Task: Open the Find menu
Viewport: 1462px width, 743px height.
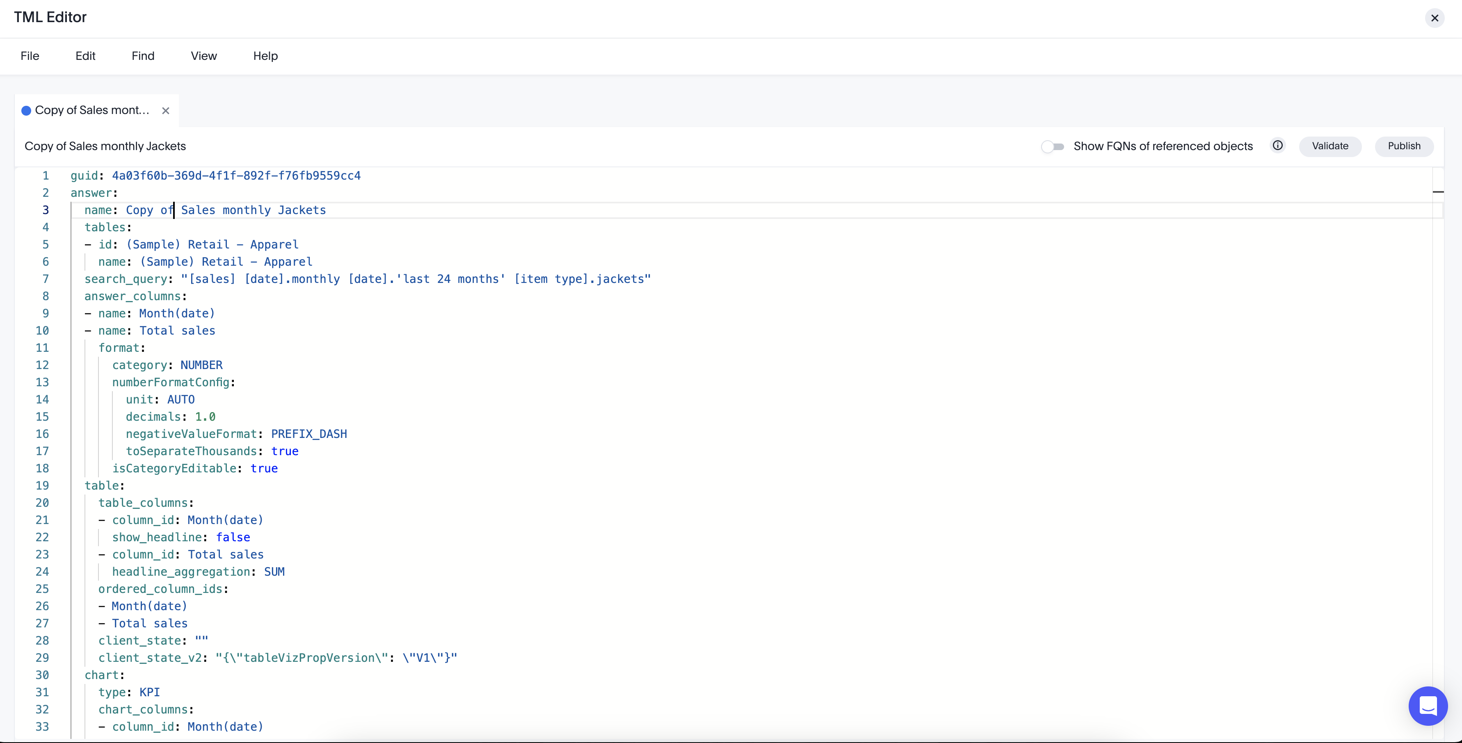Action: 142,56
